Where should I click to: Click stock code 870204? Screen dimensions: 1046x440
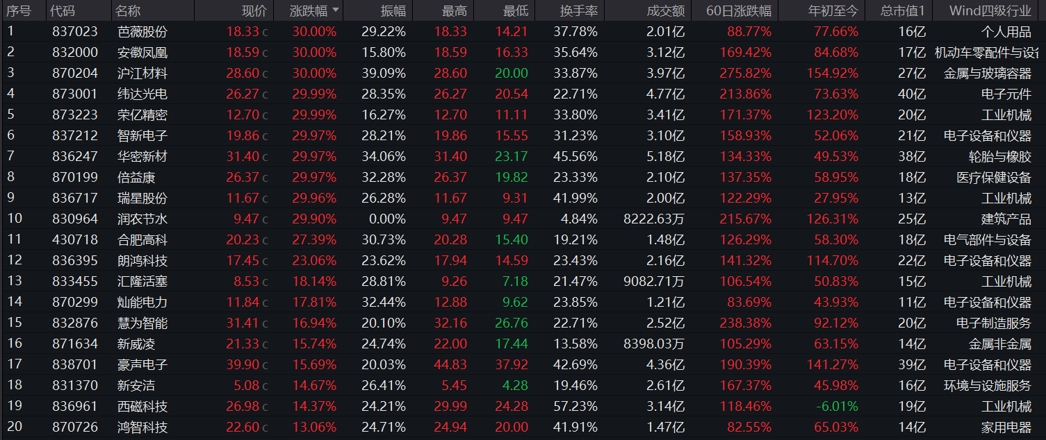click(x=75, y=73)
